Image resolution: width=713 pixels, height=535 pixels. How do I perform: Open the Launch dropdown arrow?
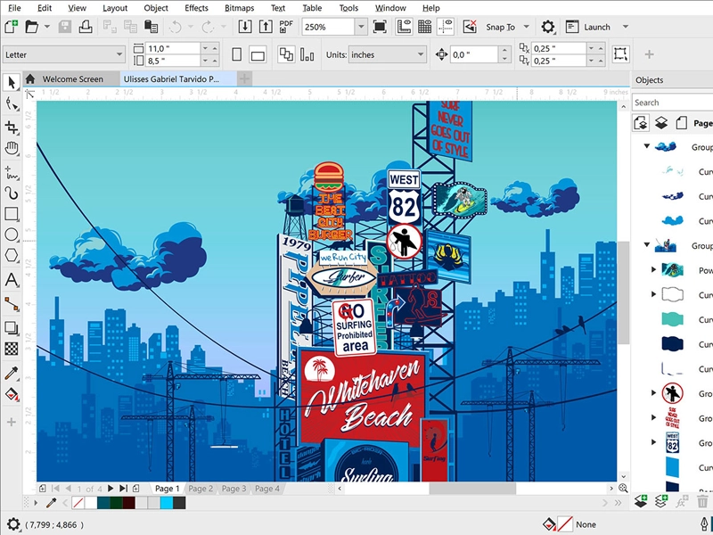click(x=626, y=27)
